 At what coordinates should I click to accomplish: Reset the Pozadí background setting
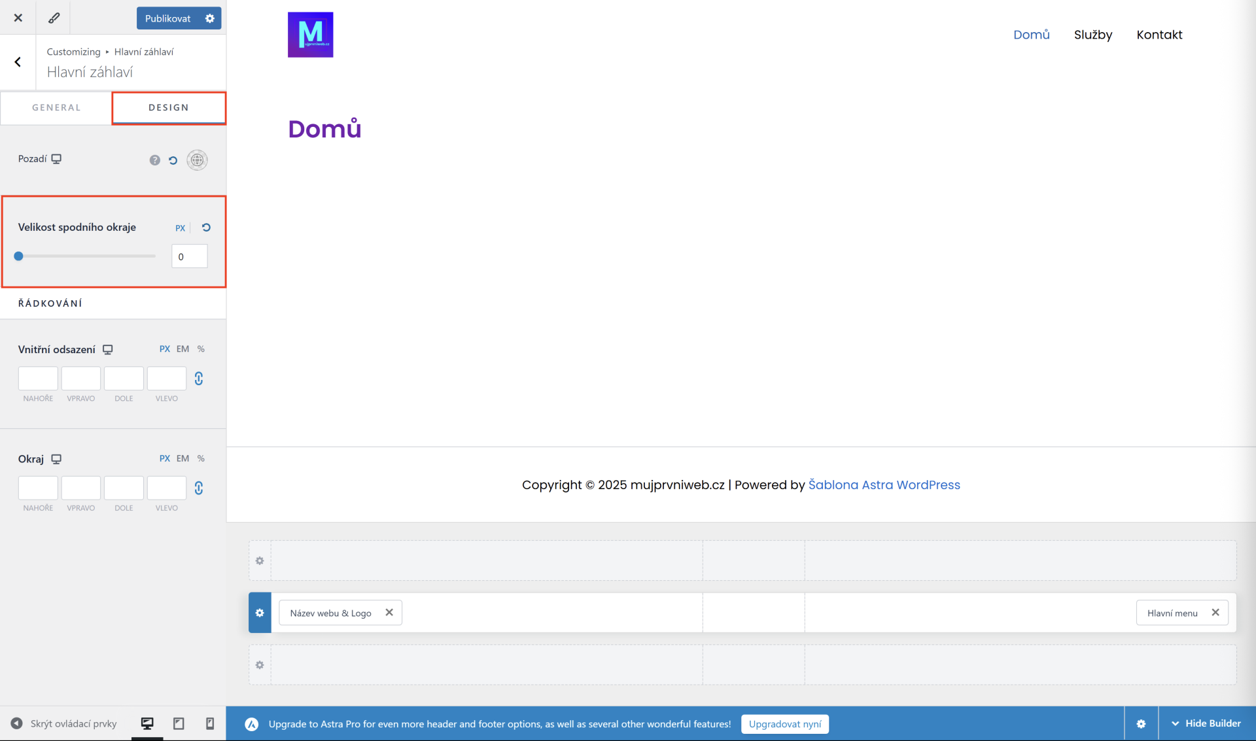point(173,160)
